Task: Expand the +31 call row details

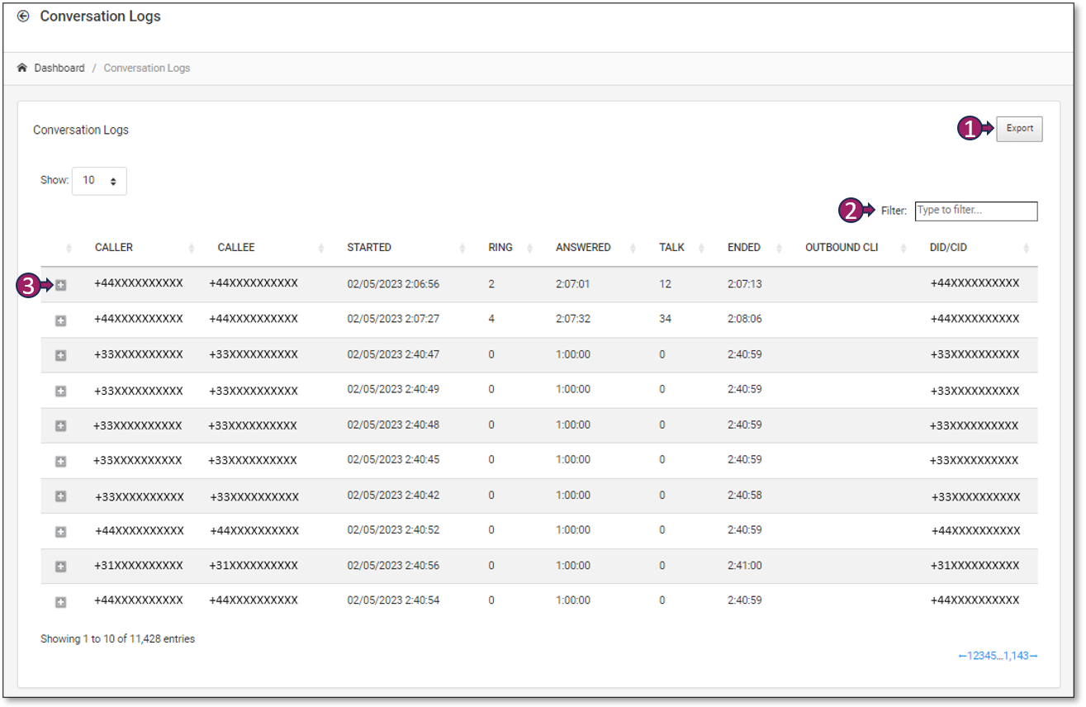Action: click(x=61, y=567)
